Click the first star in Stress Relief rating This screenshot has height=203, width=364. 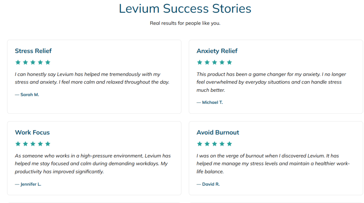pos(18,62)
